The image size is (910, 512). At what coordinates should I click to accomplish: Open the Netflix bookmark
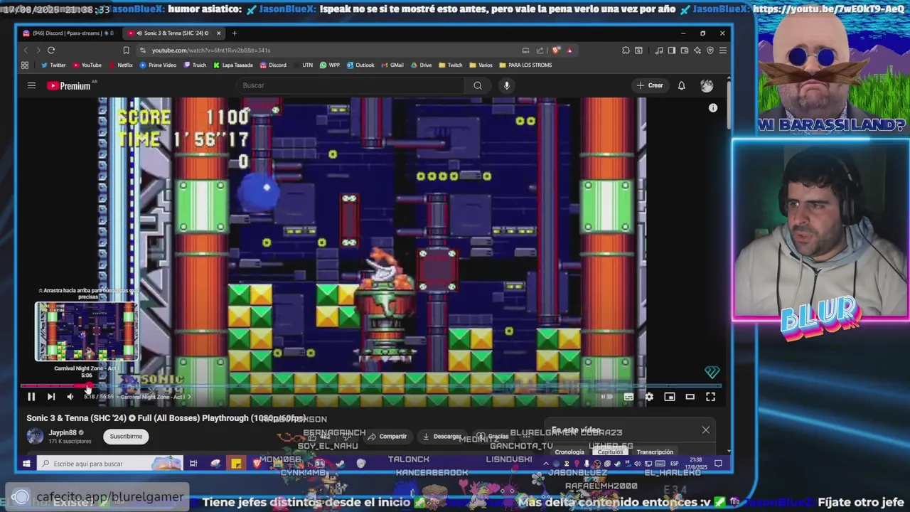pos(120,65)
